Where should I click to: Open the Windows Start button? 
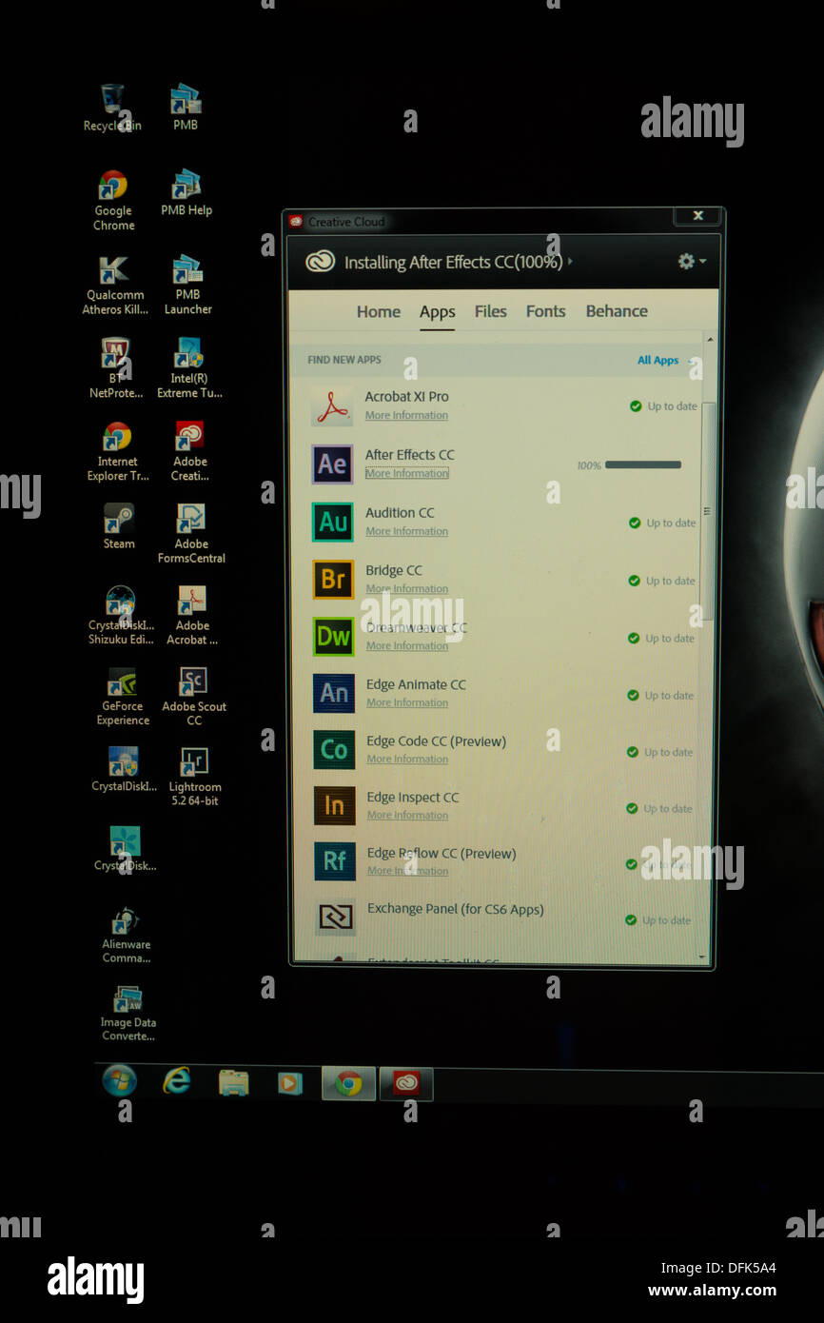tap(120, 1080)
